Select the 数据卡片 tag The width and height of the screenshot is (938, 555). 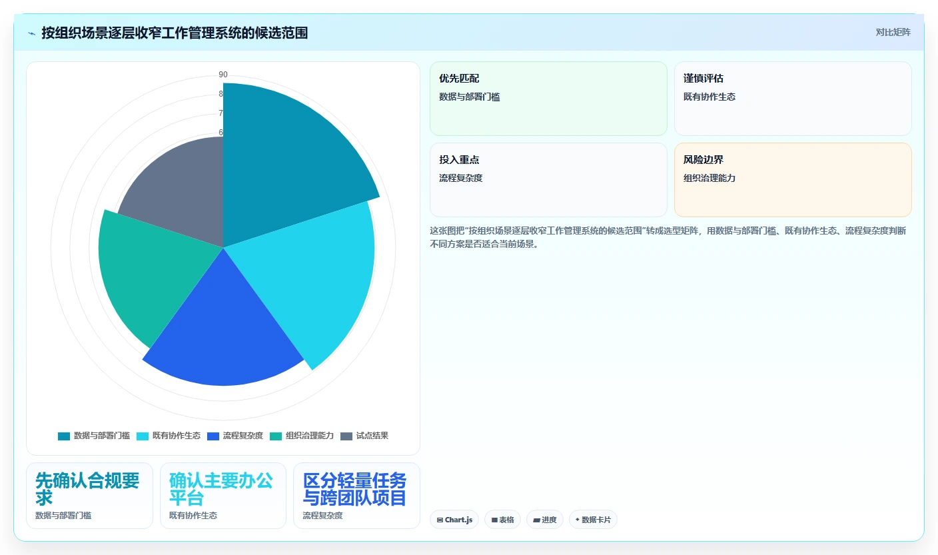pos(593,520)
